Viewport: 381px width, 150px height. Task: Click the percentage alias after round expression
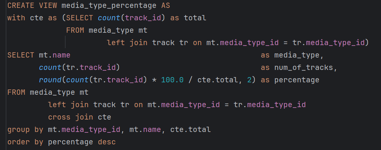point(297,80)
